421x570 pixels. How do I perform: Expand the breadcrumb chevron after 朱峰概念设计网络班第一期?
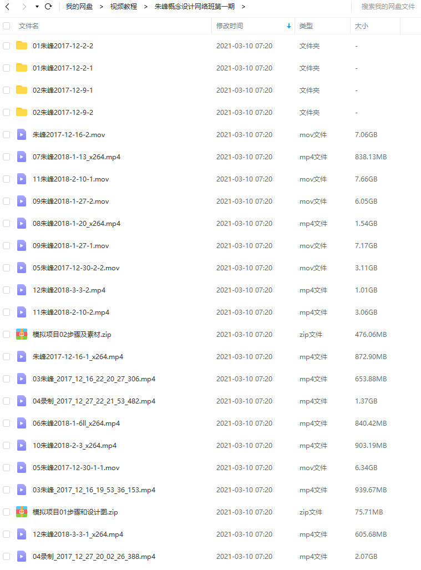click(244, 7)
